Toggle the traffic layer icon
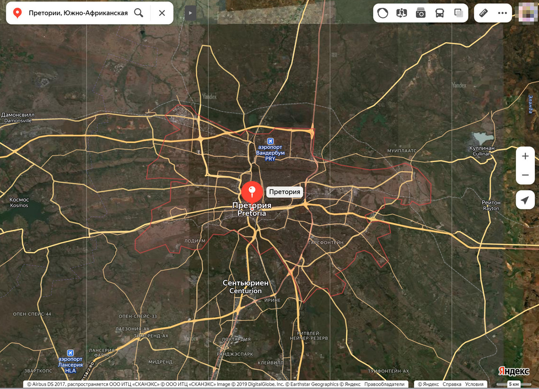The height and width of the screenshot is (389, 539). [x=383, y=13]
